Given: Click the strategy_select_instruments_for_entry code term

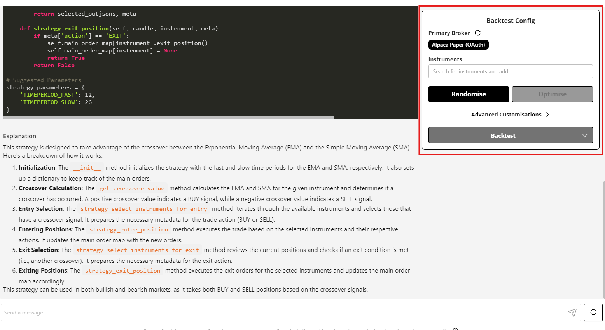Looking at the screenshot, I should pos(143,209).
